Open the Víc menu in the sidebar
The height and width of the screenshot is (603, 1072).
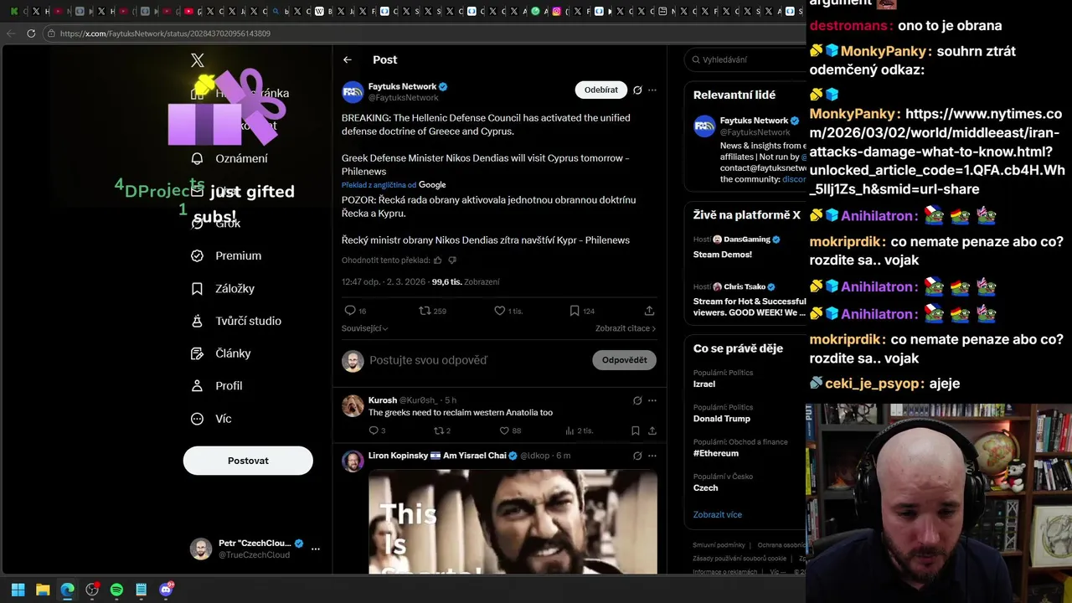click(211, 418)
